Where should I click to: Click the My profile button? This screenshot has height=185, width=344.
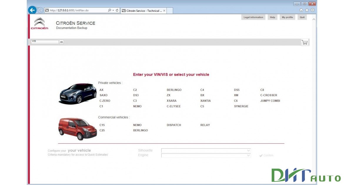pos(287,17)
